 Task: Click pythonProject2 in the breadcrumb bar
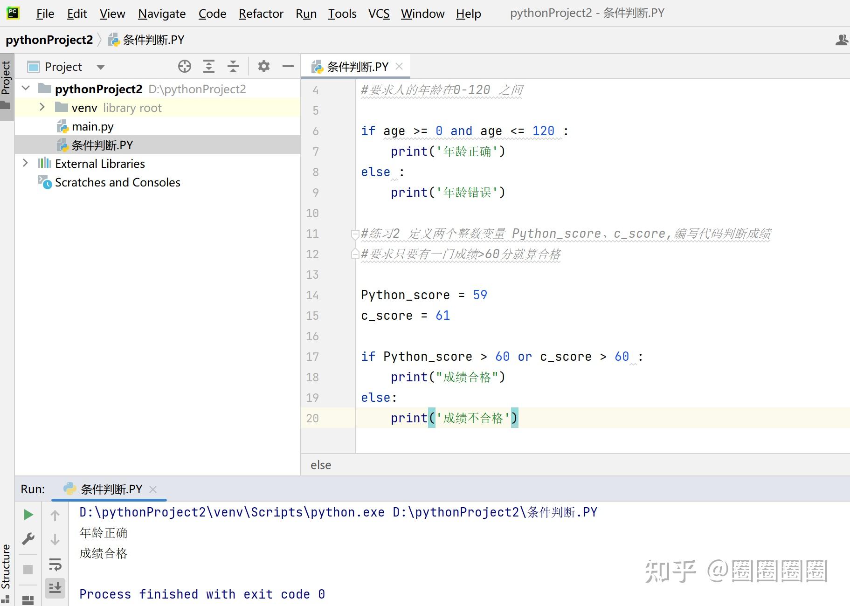coord(49,40)
